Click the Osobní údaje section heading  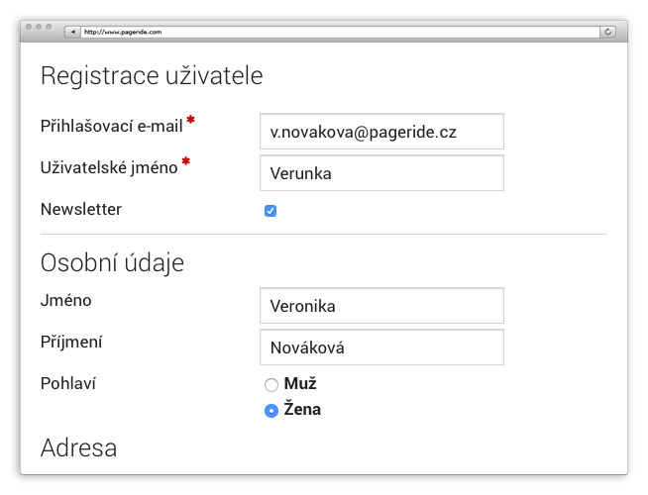point(112,263)
